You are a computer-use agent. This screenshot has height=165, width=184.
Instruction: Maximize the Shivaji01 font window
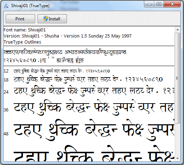159,4
